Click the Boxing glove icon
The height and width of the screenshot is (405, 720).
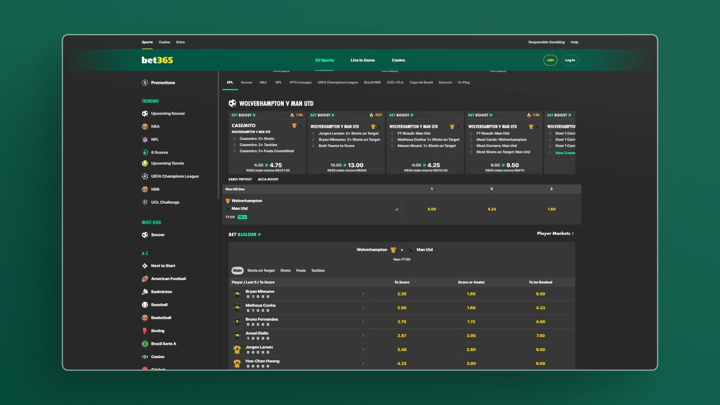click(x=145, y=330)
